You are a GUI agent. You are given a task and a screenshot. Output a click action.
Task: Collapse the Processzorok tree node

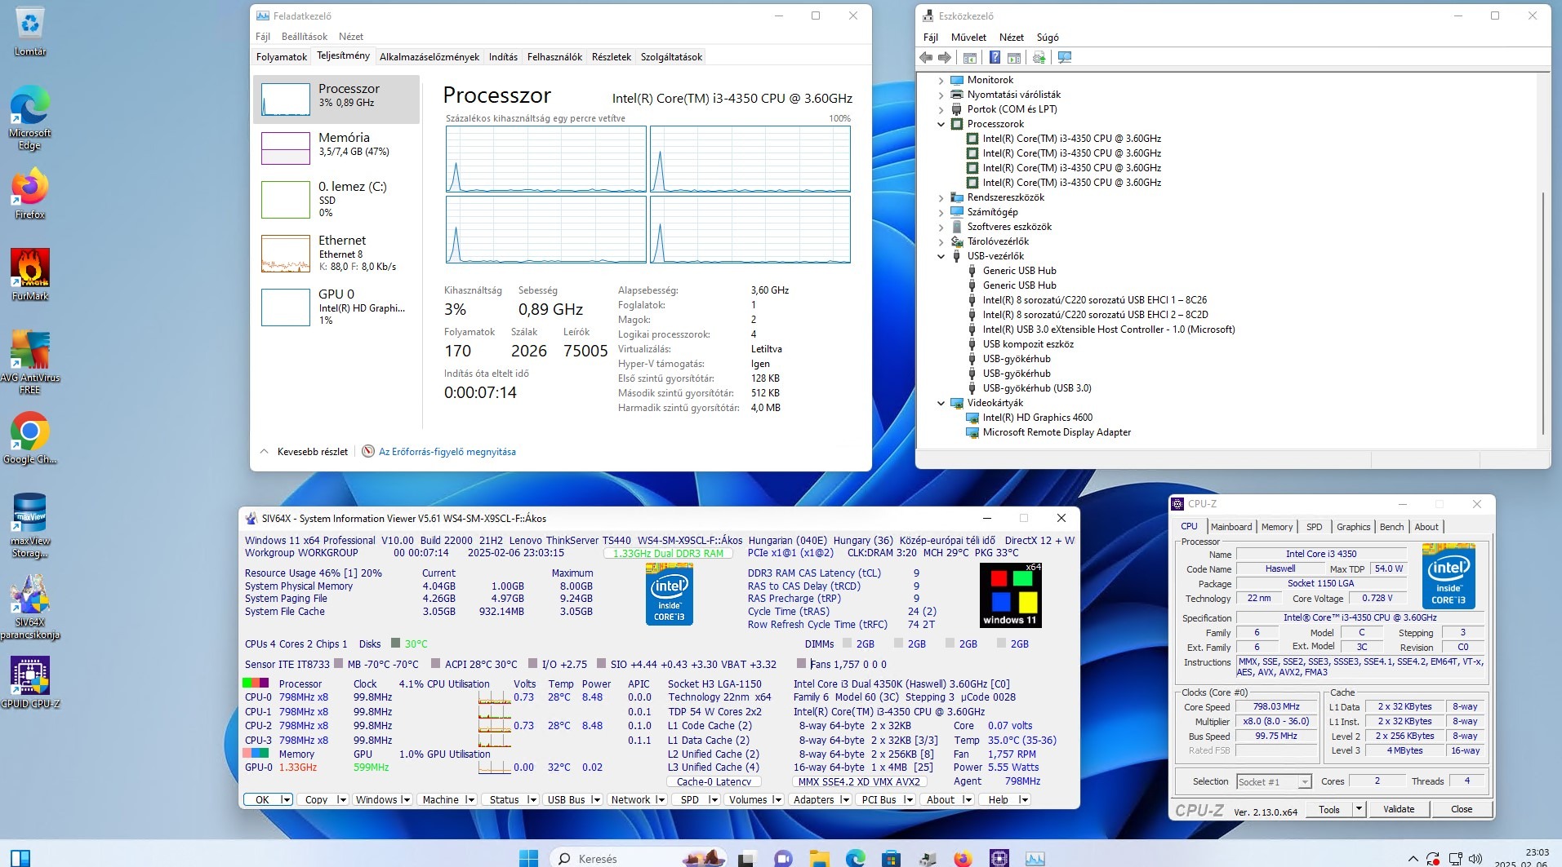pyautogui.click(x=941, y=124)
